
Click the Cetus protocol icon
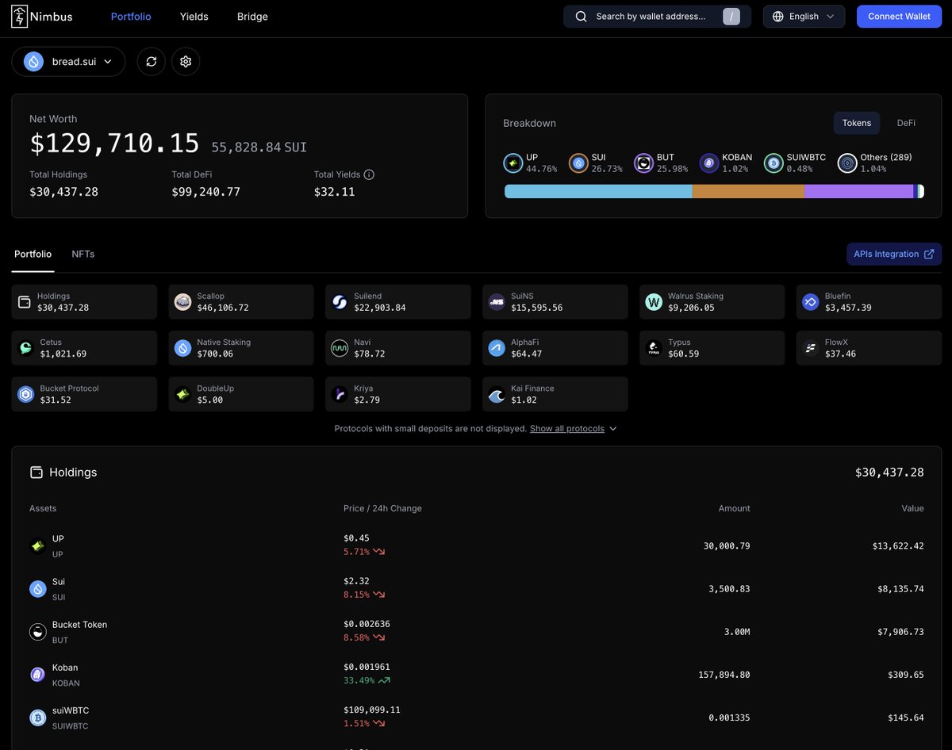point(27,347)
